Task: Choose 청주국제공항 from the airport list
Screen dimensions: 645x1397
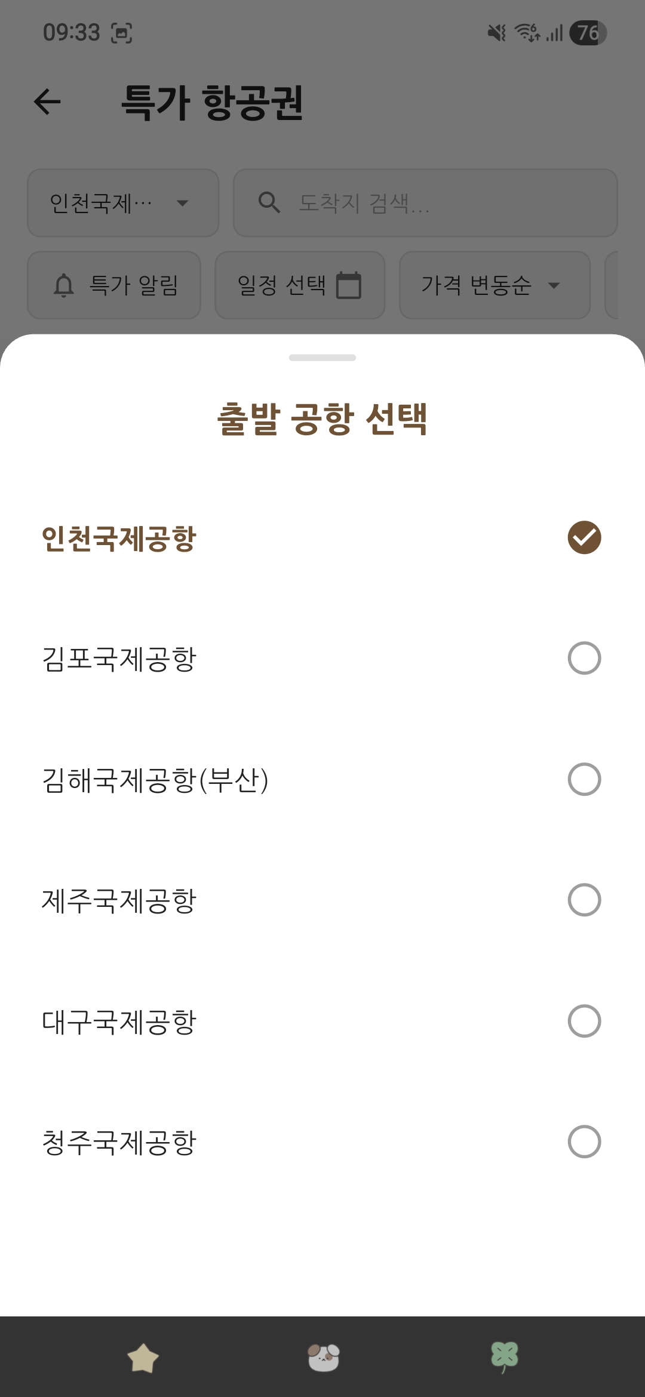Action: pos(119,1141)
